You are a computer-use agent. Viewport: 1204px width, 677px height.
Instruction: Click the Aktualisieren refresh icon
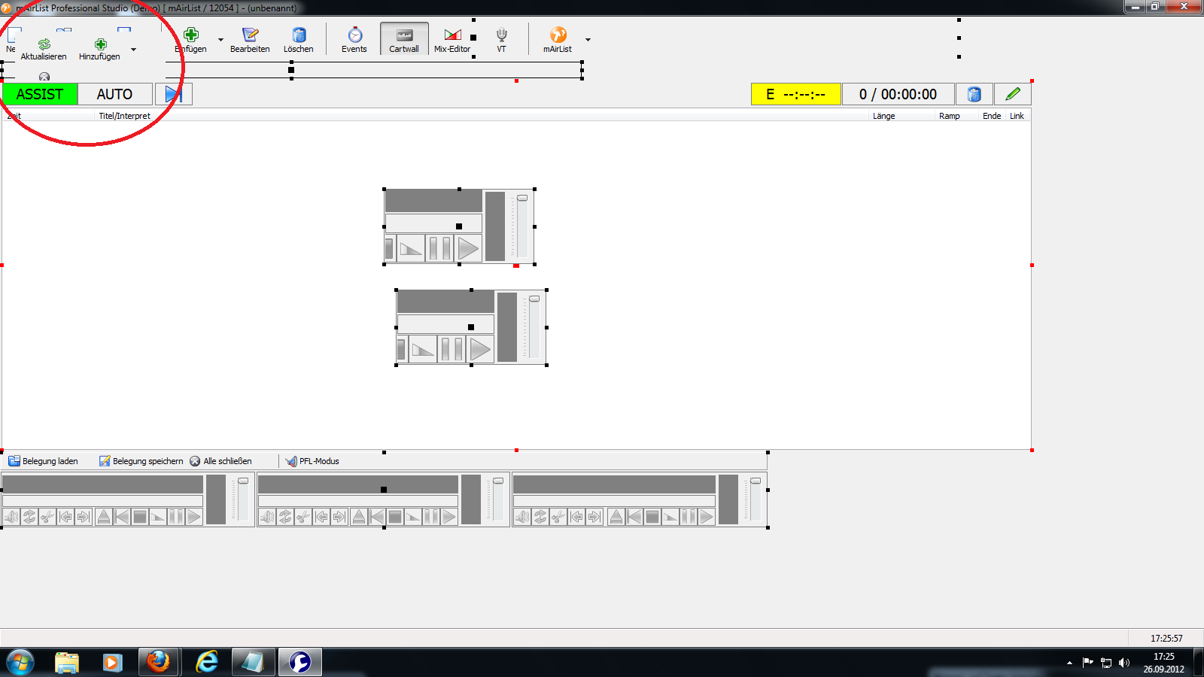[44, 44]
